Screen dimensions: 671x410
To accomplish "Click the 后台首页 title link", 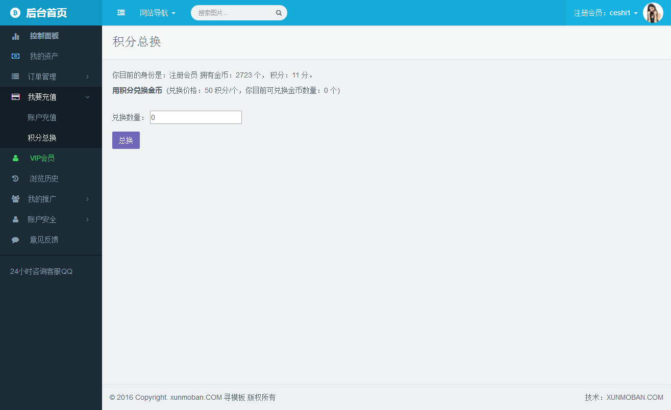I will click(x=46, y=13).
